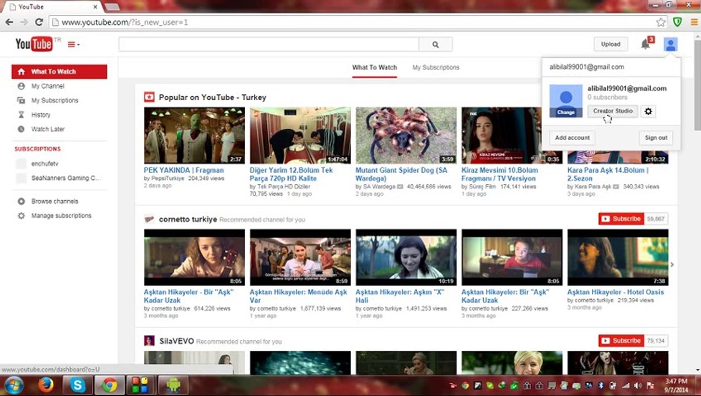Click the Browse channels plus icon
The width and height of the screenshot is (701, 396).
21,201
